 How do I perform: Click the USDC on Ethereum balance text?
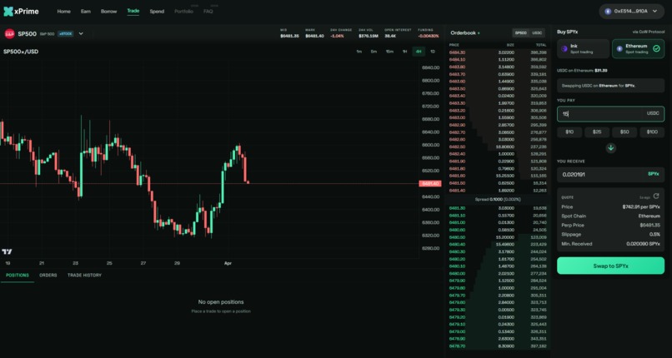tap(582, 70)
